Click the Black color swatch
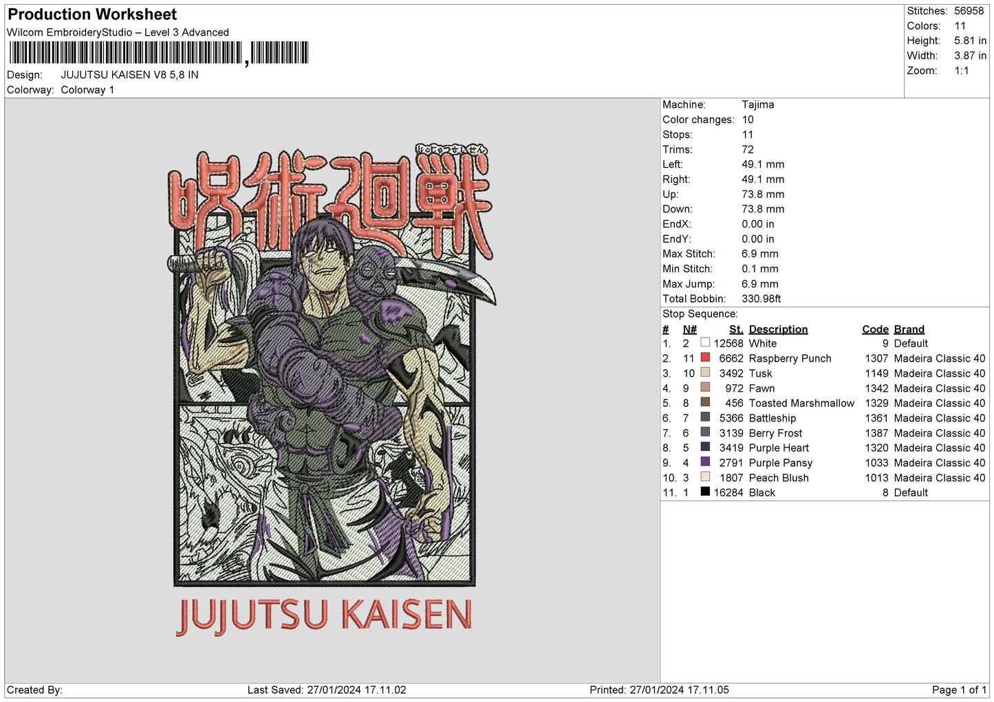This screenshot has height=702, width=994. 705,492
